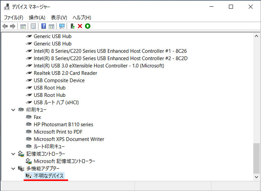This screenshot has width=261, height=191.
Task: Click the green circle enable device icon
Action: tap(88, 26)
